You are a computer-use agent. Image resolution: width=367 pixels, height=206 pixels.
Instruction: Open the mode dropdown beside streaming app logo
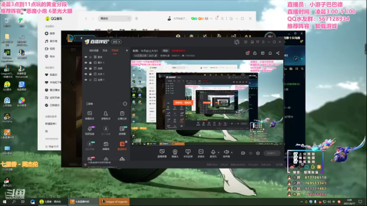(117, 42)
